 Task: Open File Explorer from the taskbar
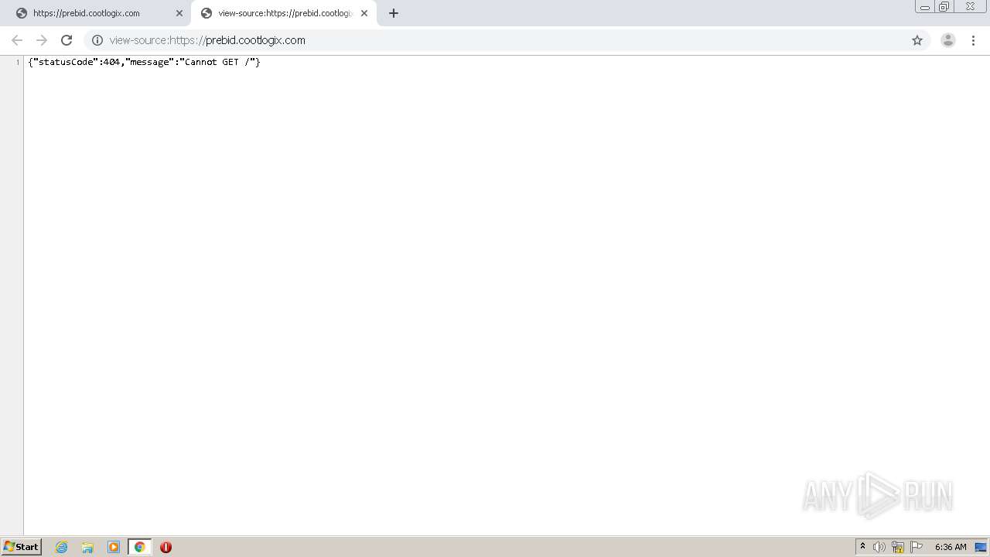[87, 547]
